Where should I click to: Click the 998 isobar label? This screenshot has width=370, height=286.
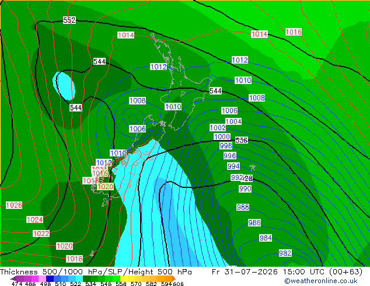tap(226, 145)
